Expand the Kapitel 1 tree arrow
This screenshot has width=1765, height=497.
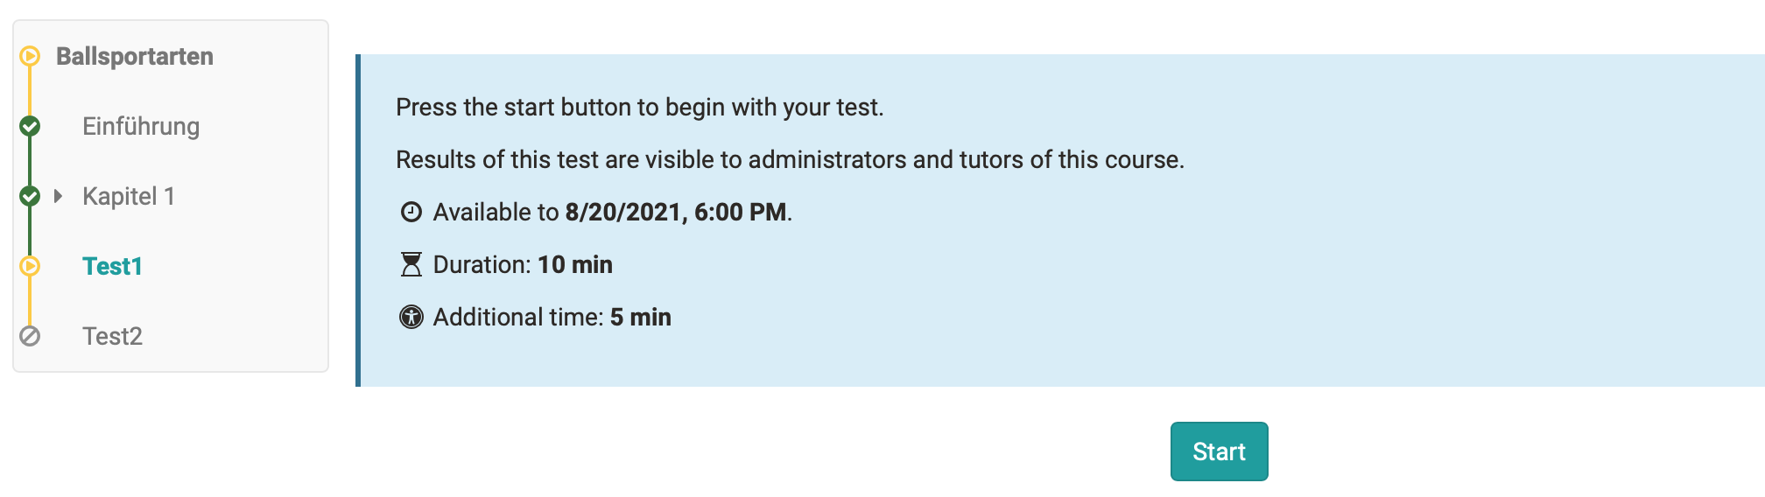point(58,196)
